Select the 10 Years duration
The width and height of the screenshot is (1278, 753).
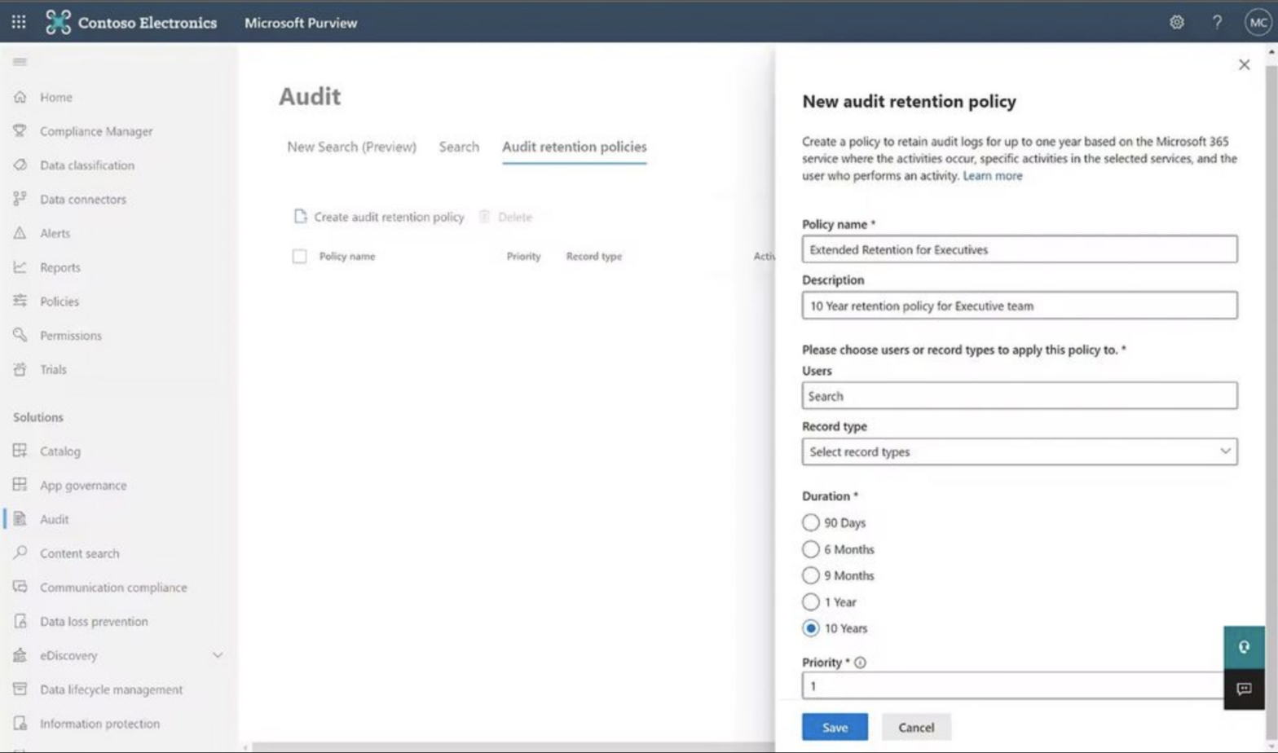coord(810,628)
